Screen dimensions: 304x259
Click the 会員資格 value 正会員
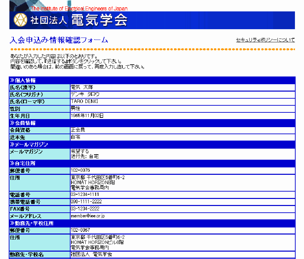[x=78, y=130]
